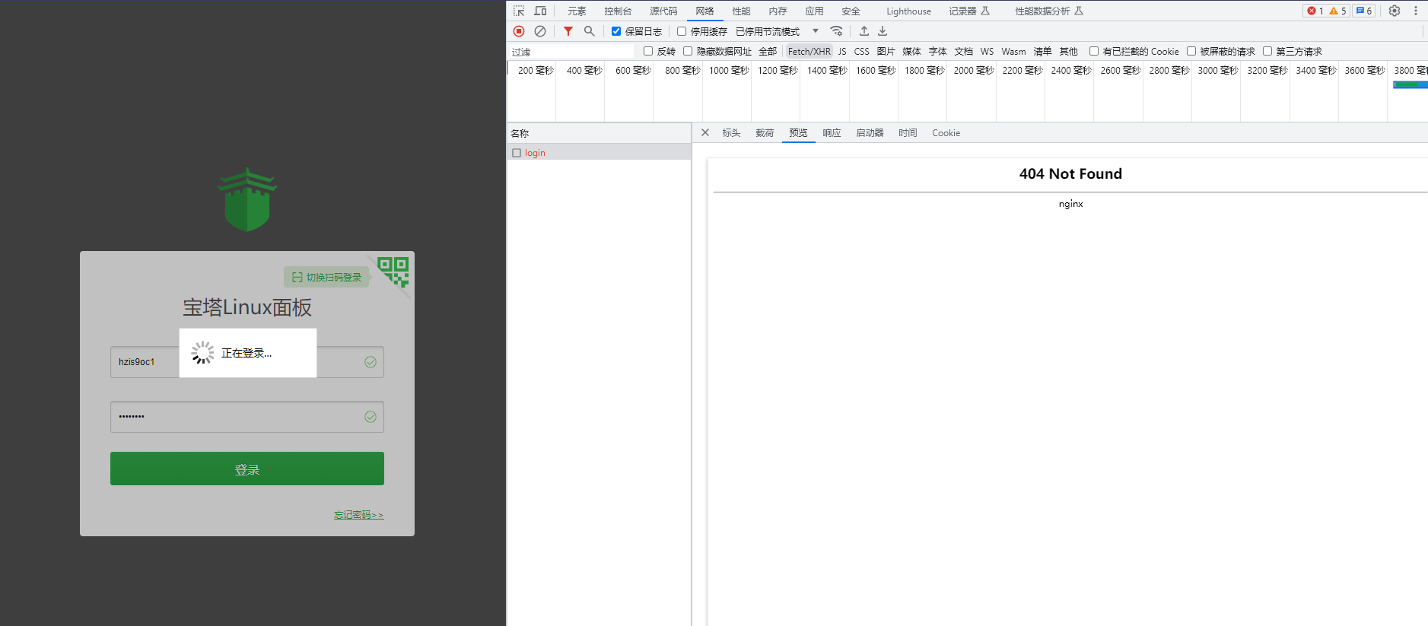This screenshot has width=1428, height=626.
Task: Check the blocked requests checkbox
Action: pyautogui.click(x=1191, y=51)
